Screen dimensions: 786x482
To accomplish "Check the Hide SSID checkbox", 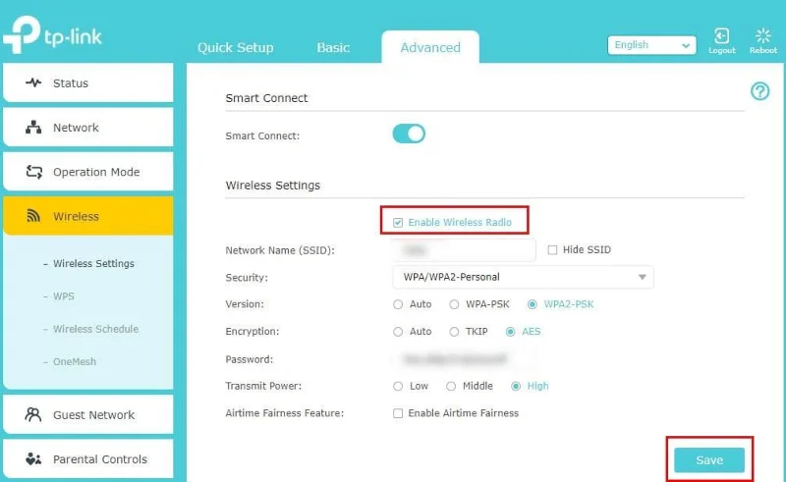I will [552, 250].
